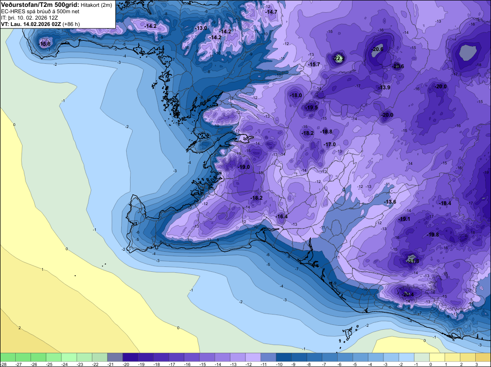Screen dimensions: 491x367
Task: Click the -22.2 temperature value on the map
Action: 338,58
